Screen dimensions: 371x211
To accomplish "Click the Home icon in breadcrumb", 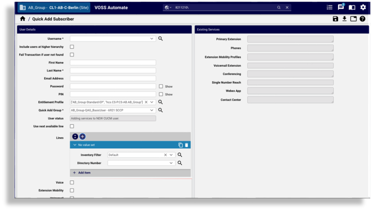I will click(23, 19).
